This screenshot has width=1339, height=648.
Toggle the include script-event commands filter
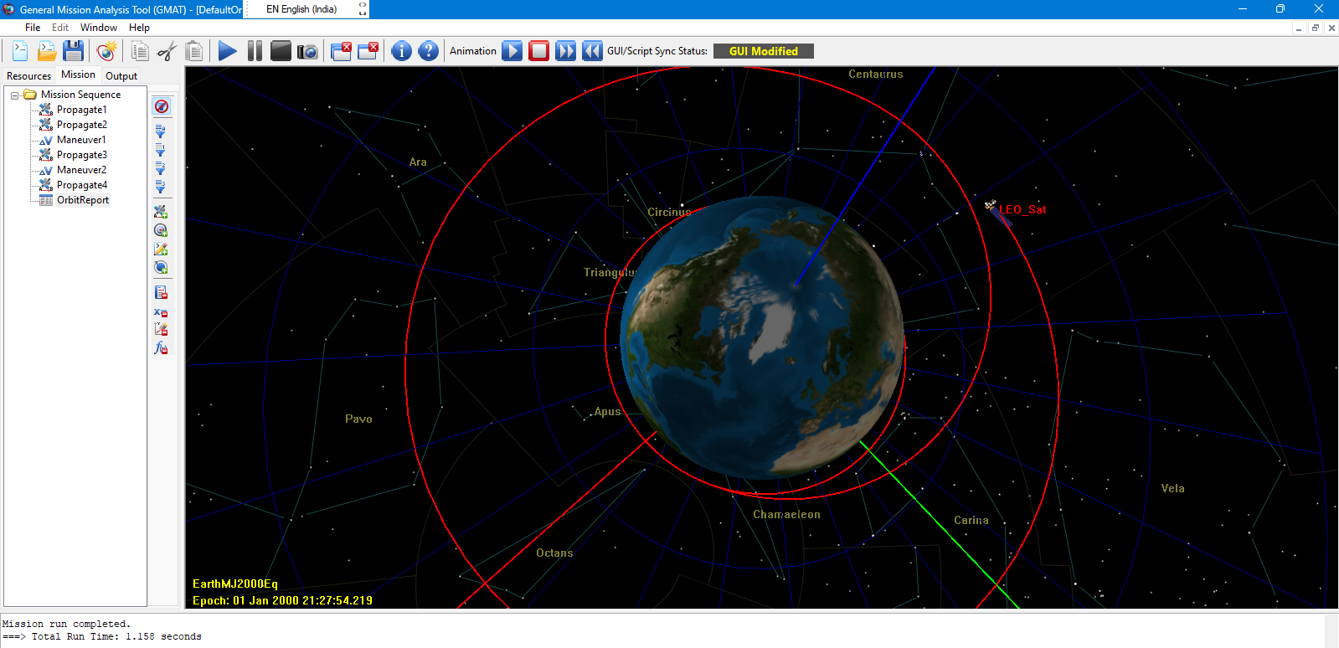point(161,249)
